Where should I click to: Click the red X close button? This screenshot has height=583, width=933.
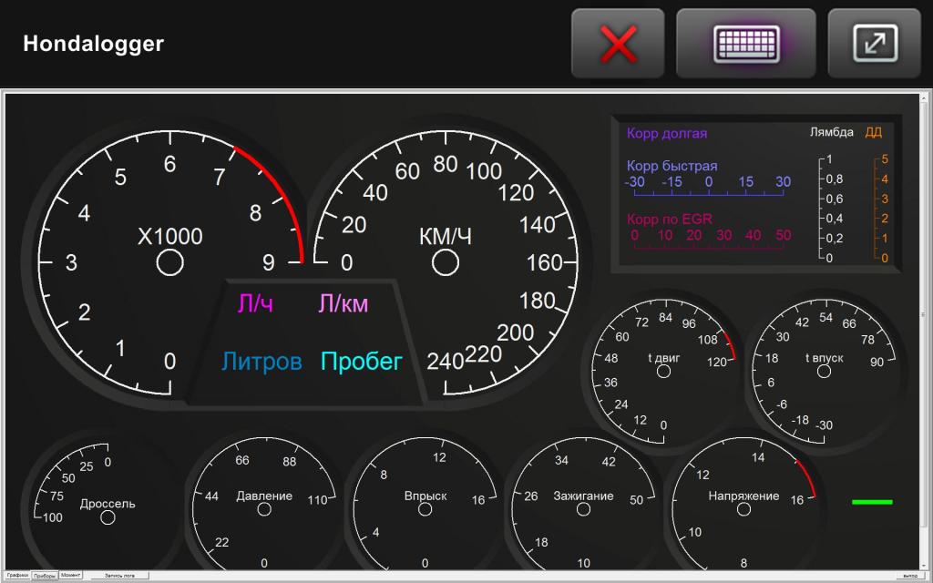click(619, 43)
